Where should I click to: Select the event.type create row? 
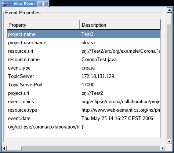point(83,68)
